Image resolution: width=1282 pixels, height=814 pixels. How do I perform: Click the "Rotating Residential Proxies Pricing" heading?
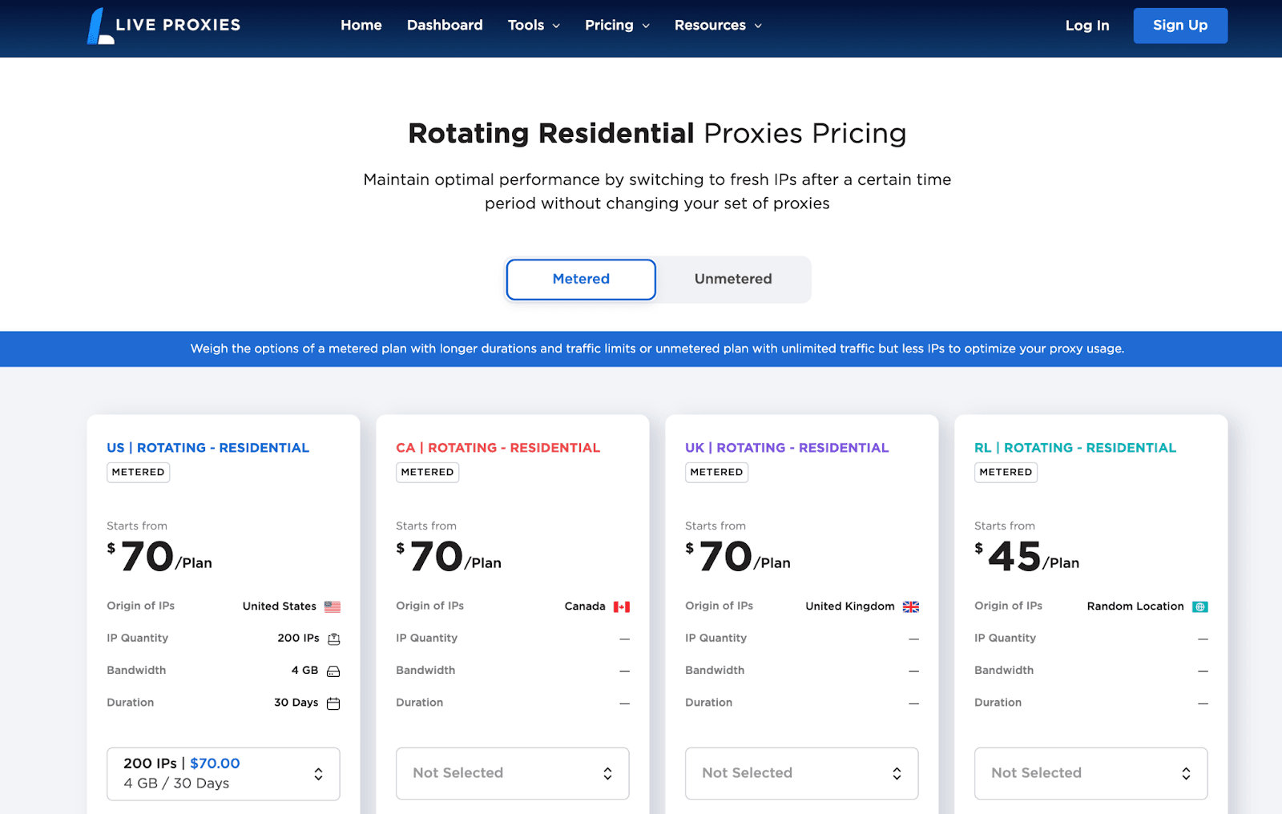pyautogui.click(x=657, y=133)
